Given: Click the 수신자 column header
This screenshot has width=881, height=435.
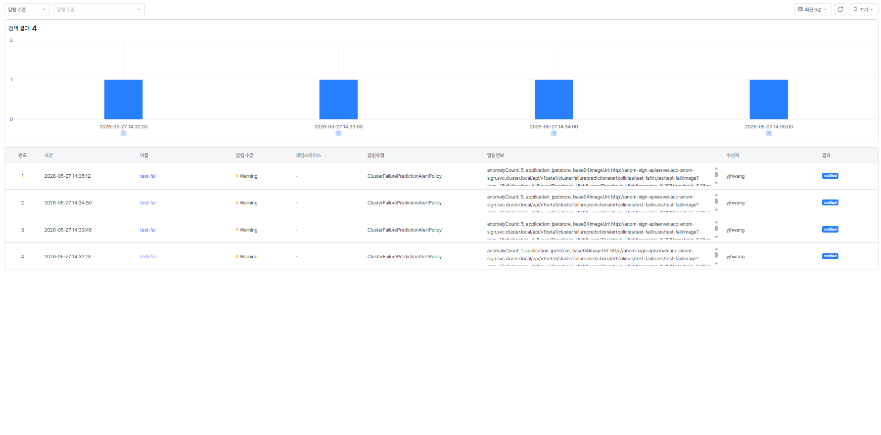Looking at the screenshot, I should click(x=733, y=156).
